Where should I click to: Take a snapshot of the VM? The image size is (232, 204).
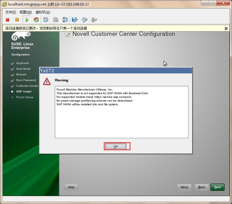click(x=46, y=20)
